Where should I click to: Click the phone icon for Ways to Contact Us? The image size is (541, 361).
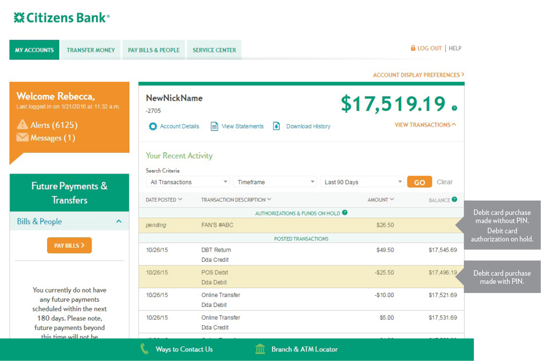144,349
